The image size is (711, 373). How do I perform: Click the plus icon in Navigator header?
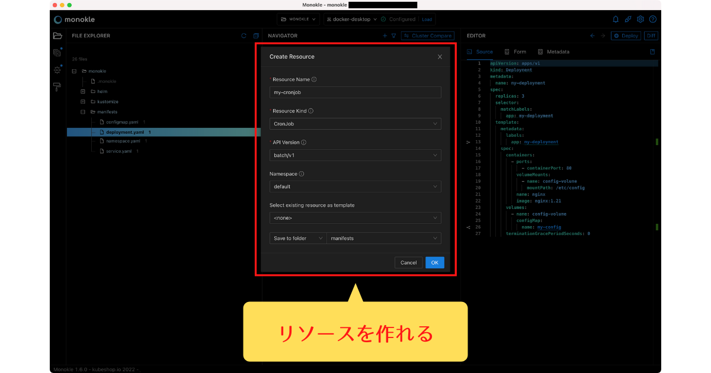click(x=385, y=36)
